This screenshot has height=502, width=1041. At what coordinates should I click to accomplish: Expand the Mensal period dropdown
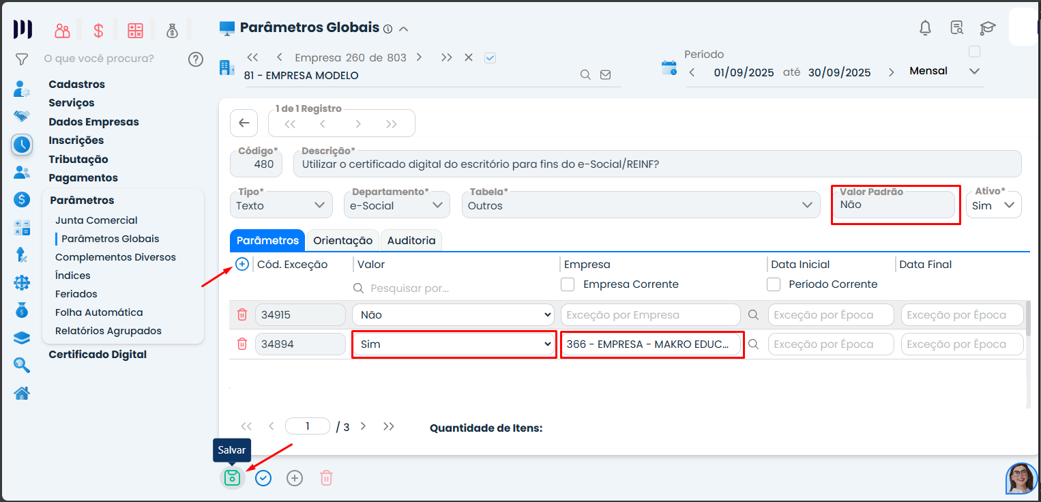pos(974,71)
